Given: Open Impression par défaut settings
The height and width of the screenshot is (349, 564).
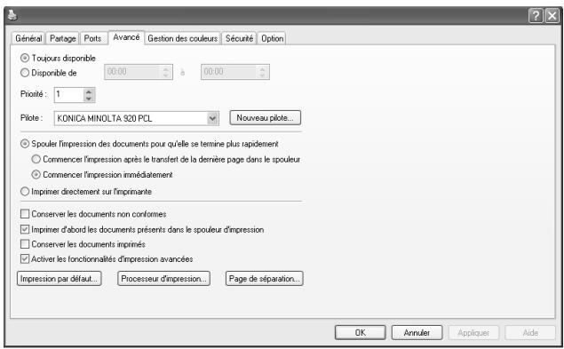Looking at the screenshot, I should [59, 279].
